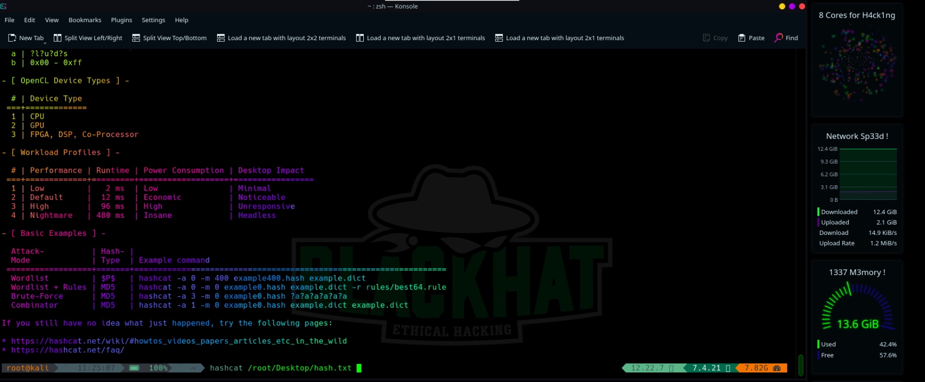Open the View menu

52,20
